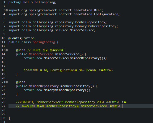Click the @Configuration annotation
This screenshot has height=123, width=153.
[x=22, y=38]
